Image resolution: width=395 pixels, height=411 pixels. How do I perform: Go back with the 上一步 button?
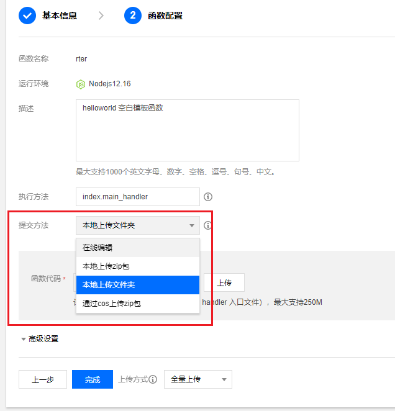42,379
